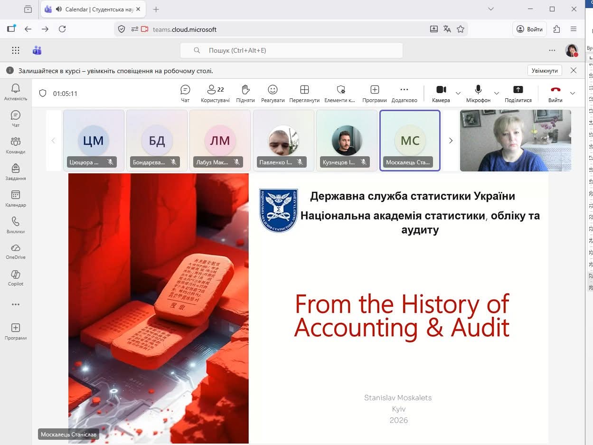The height and width of the screenshot is (445, 593).
Task: Open Додатково more options menu
Action: [404, 93]
